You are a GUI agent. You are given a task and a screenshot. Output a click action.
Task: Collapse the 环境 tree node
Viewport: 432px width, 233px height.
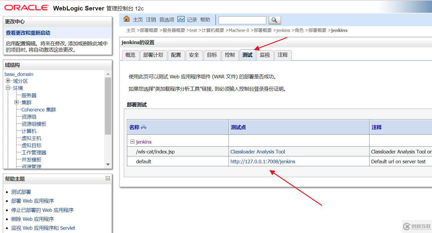coord(8,88)
